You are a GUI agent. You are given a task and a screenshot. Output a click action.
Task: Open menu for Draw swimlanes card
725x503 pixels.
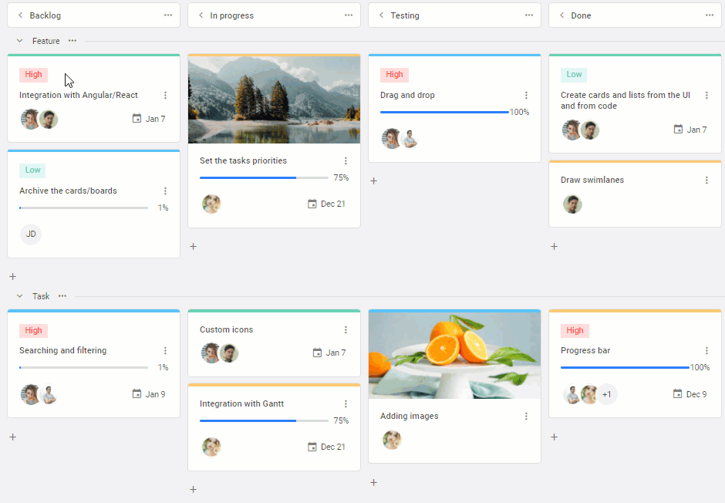coord(706,181)
